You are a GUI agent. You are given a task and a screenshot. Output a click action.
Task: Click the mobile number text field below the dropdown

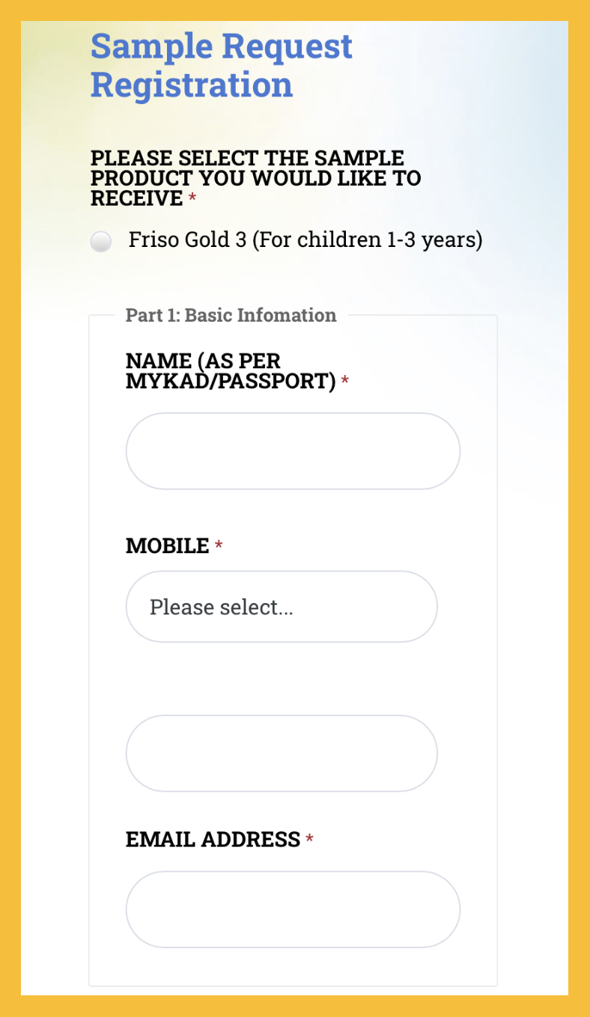[281, 754]
